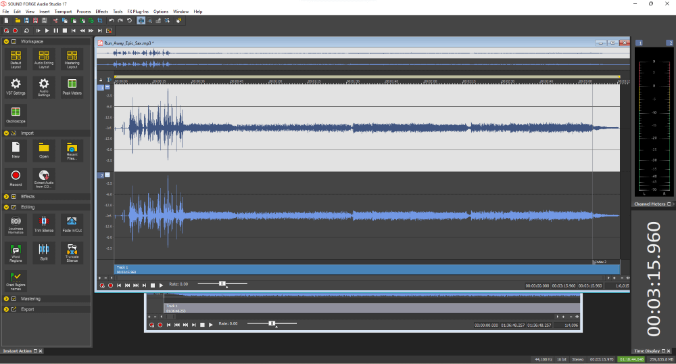The width and height of the screenshot is (676, 364).
Task: Click Undo arrow in toolbar
Action: [x=112, y=20]
